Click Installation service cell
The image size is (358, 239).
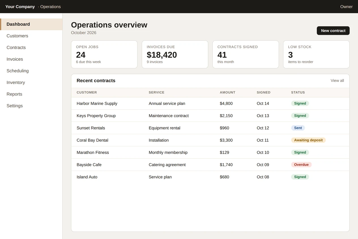point(159,140)
